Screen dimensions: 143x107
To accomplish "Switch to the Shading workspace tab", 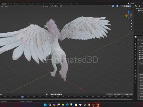I will click(38, 4).
